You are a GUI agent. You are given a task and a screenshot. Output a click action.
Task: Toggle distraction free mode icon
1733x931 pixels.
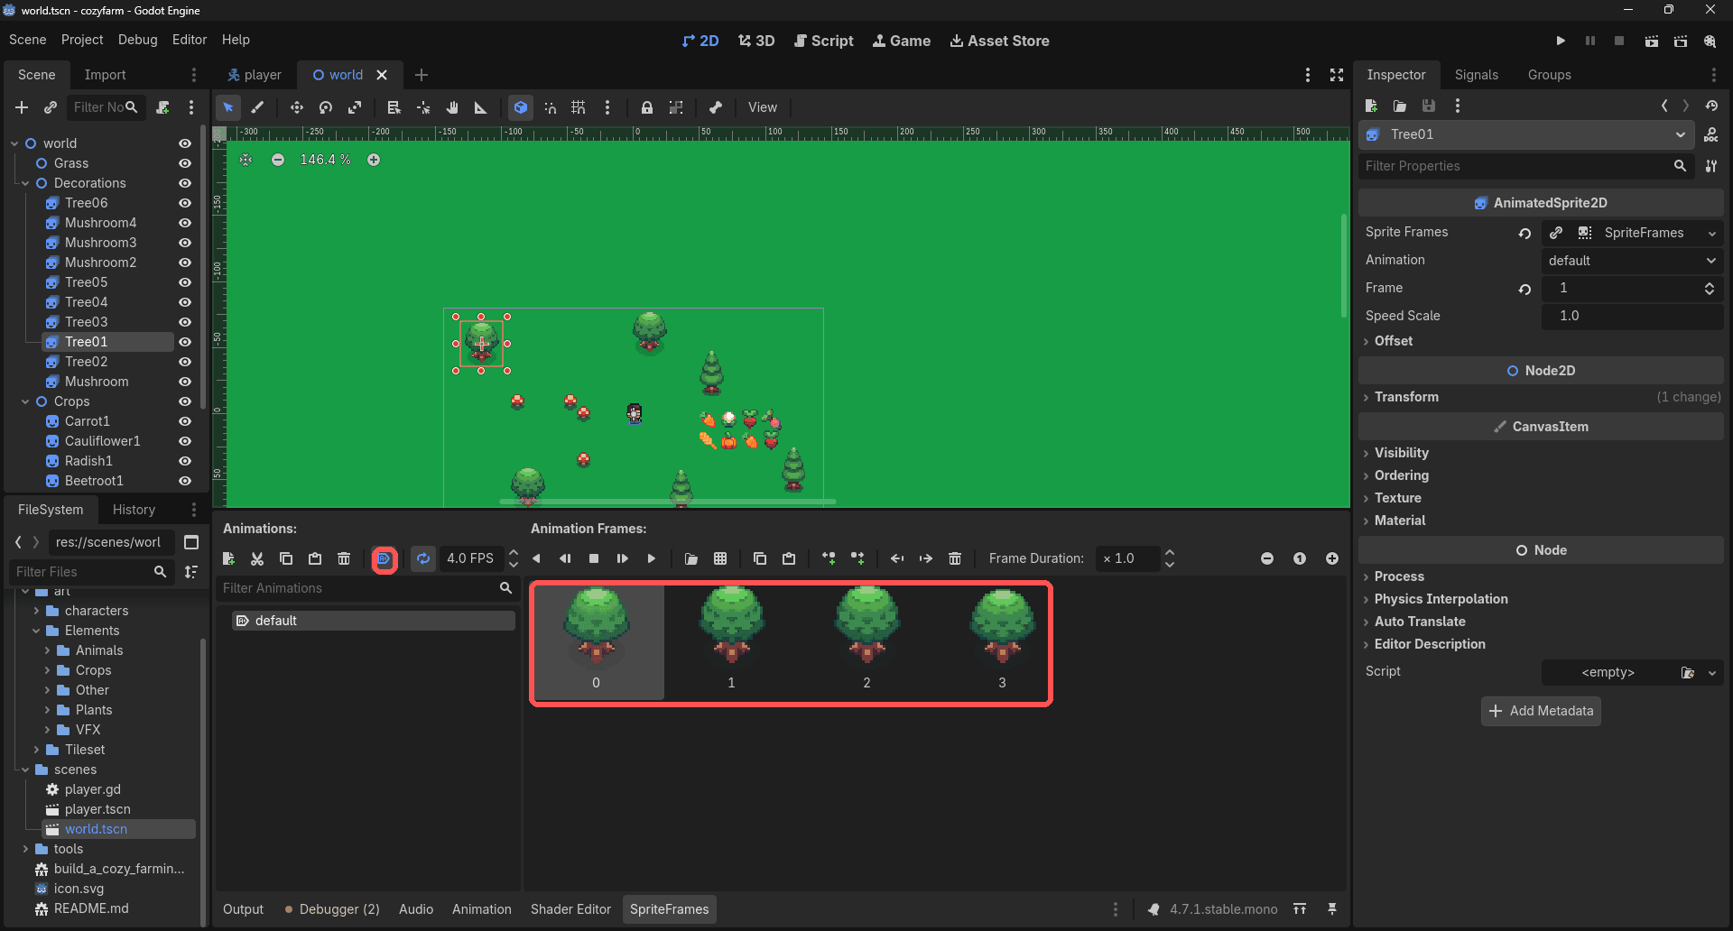1337,75
